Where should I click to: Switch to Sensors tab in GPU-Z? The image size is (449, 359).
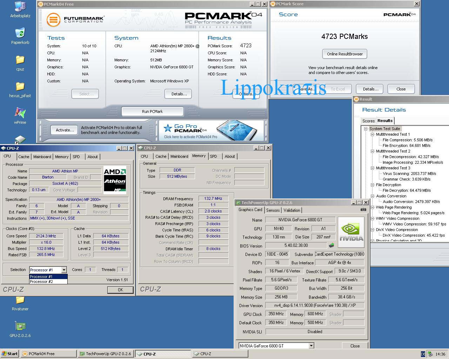coord(273,210)
